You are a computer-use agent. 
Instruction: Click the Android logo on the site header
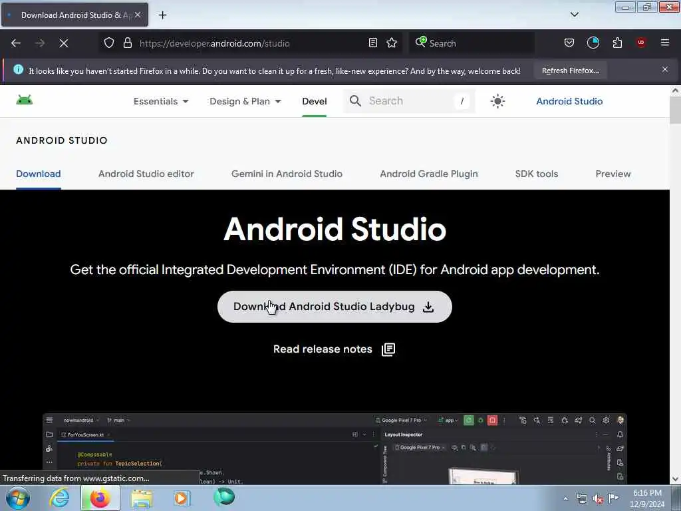coord(25,100)
